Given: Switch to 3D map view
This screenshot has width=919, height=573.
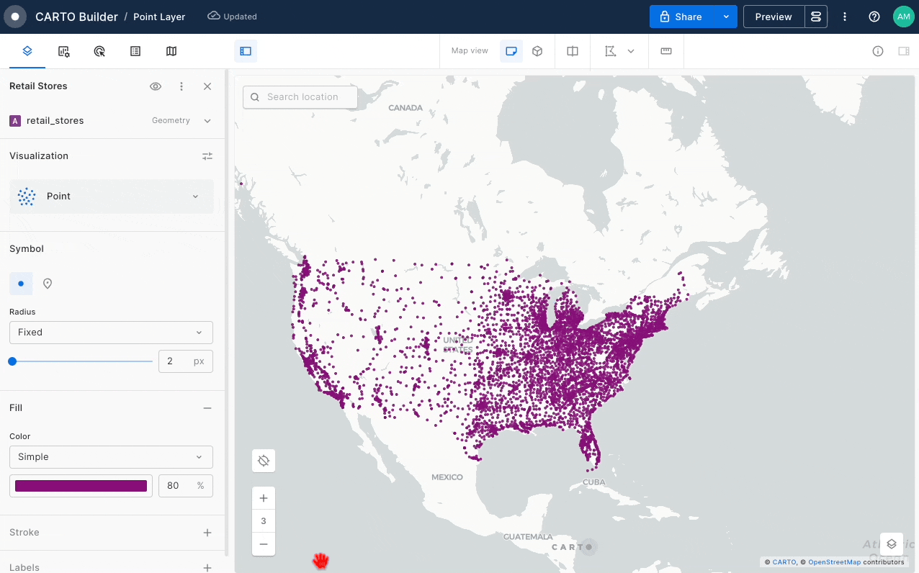Looking at the screenshot, I should coord(537,51).
